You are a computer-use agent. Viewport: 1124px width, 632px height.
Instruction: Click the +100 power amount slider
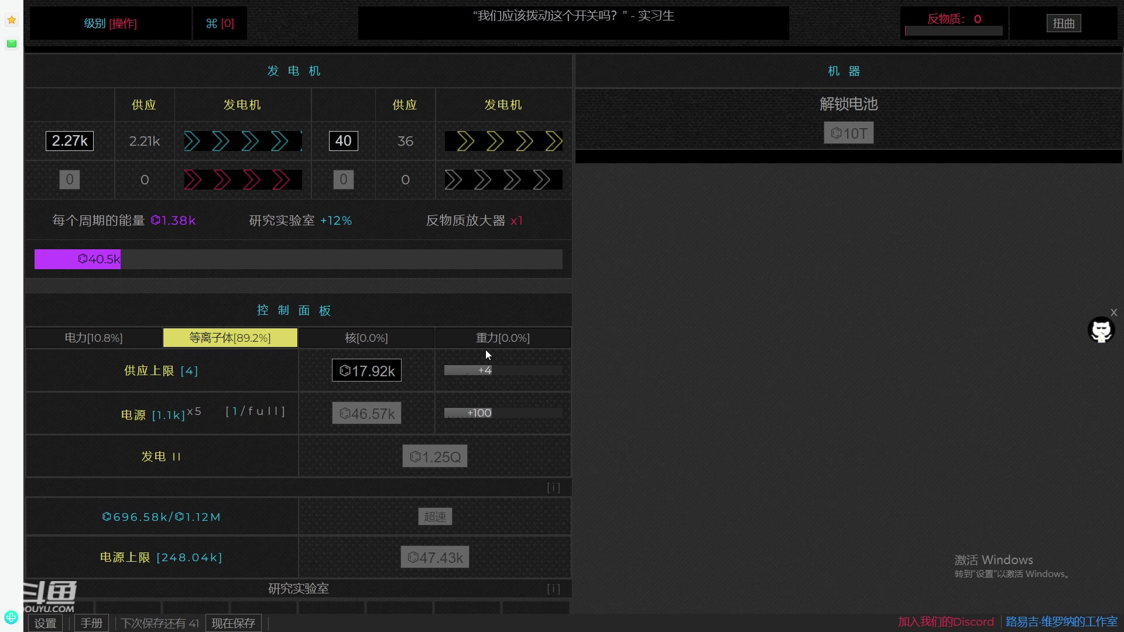point(503,413)
